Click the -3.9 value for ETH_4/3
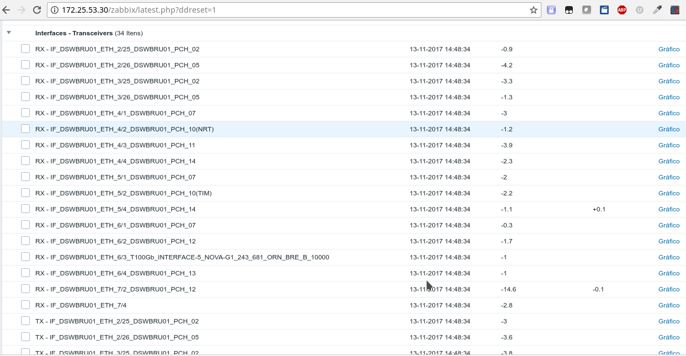Image resolution: width=686 pixels, height=356 pixels. click(x=507, y=145)
